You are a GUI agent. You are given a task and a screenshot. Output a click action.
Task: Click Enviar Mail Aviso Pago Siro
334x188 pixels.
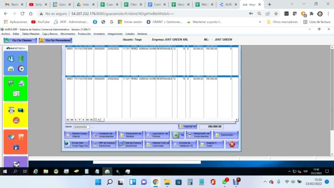point(77,144)
